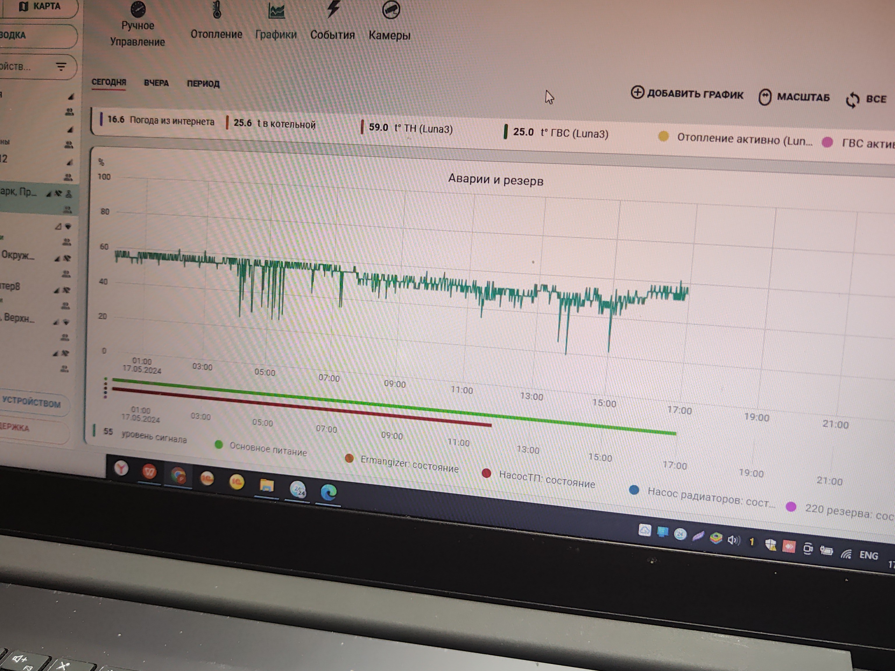Open three-dot menu beside status timeline
Viewport: 895px width, 671px height.
[105, 388]
